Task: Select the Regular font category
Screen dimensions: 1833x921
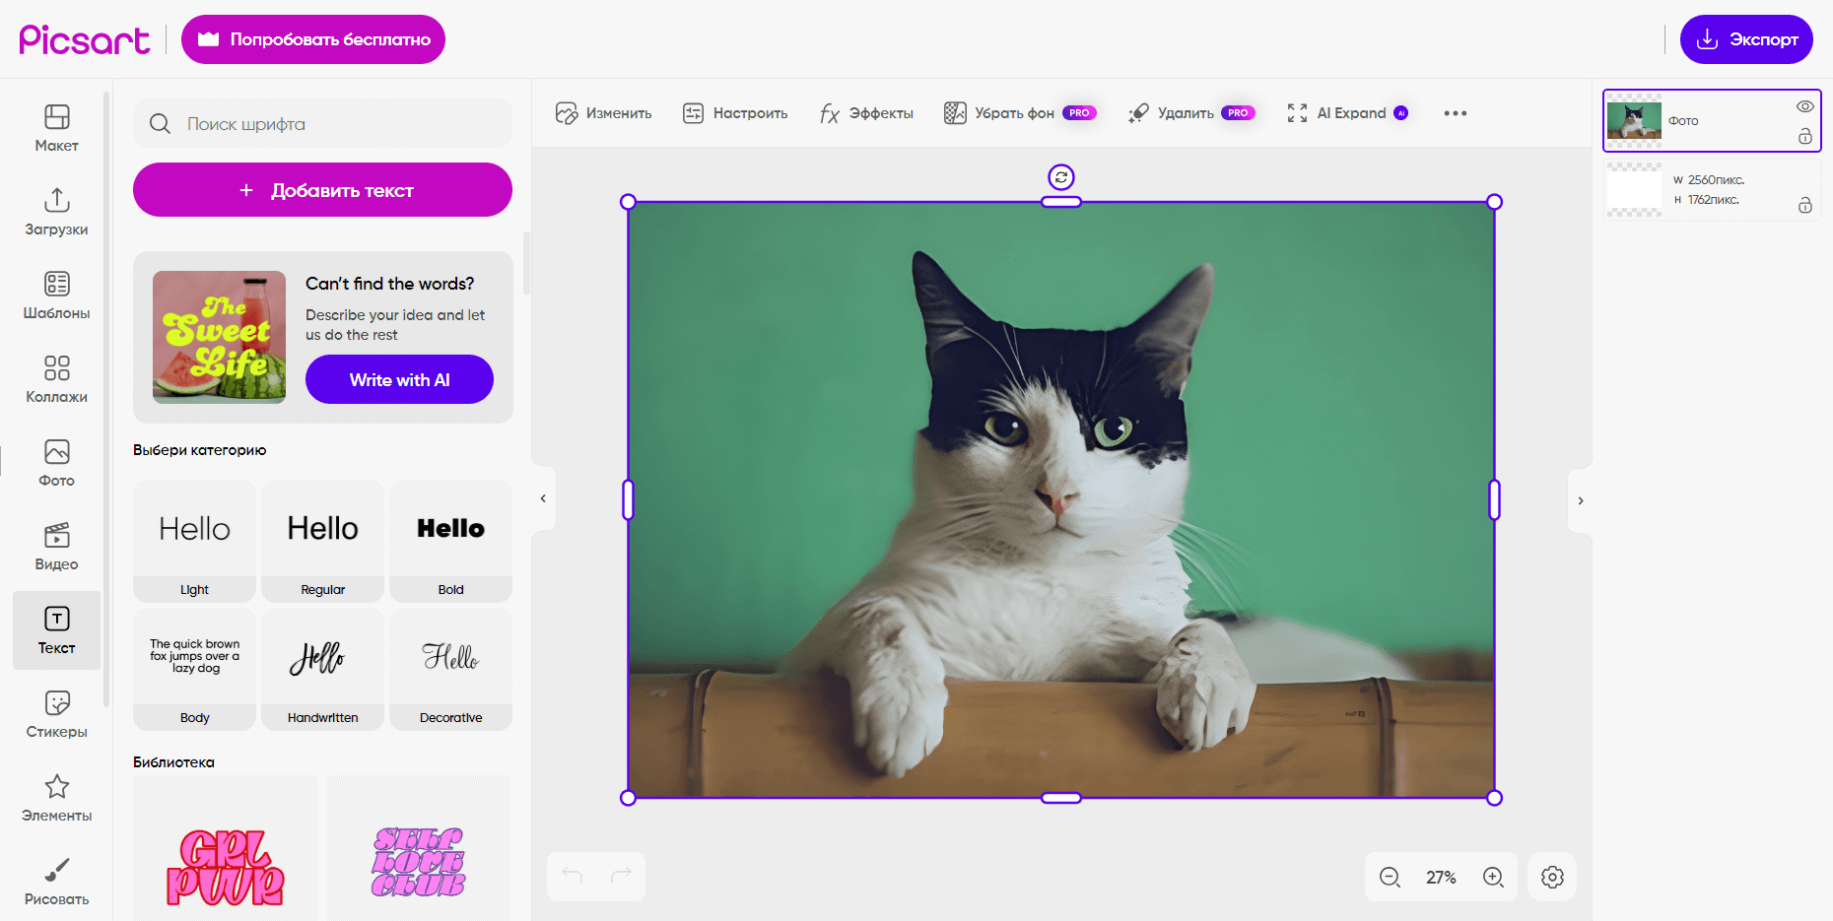Action: tap(322, 541)
